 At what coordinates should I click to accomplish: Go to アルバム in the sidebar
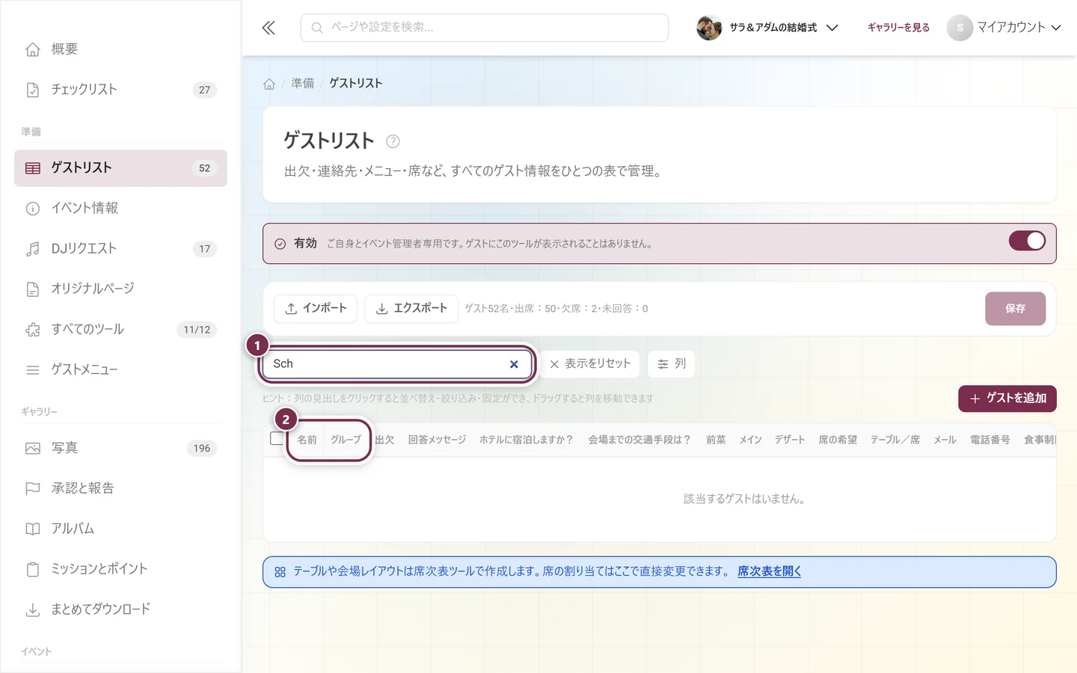point(120,529)
